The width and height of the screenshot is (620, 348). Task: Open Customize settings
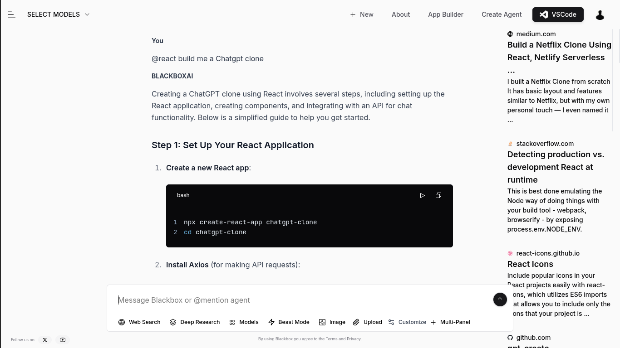407,322
